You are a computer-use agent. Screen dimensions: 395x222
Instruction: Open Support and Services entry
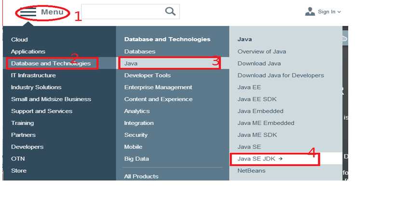41,111
